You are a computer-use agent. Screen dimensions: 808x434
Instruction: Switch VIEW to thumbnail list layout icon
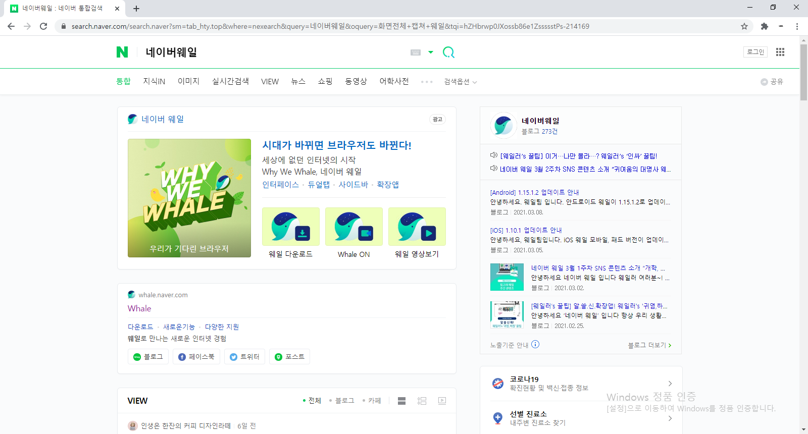coord(422,401)
